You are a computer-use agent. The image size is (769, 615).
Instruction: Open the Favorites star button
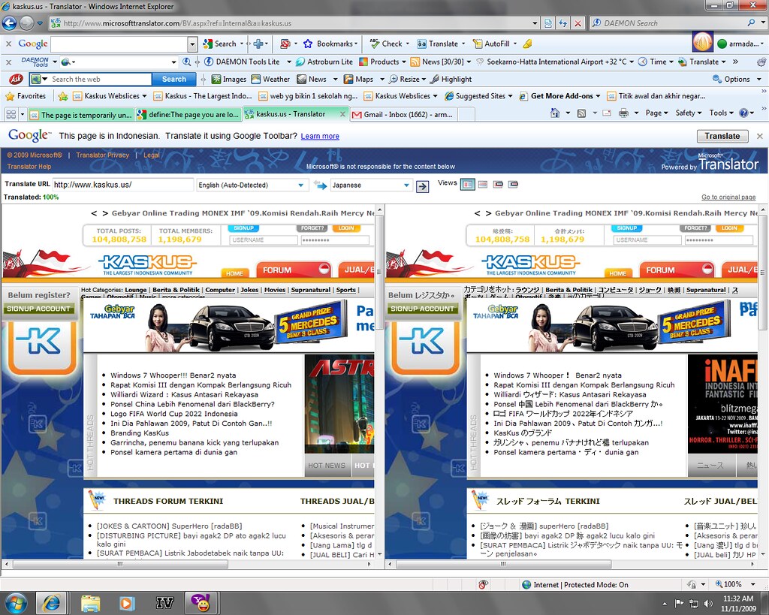(25, 96)
